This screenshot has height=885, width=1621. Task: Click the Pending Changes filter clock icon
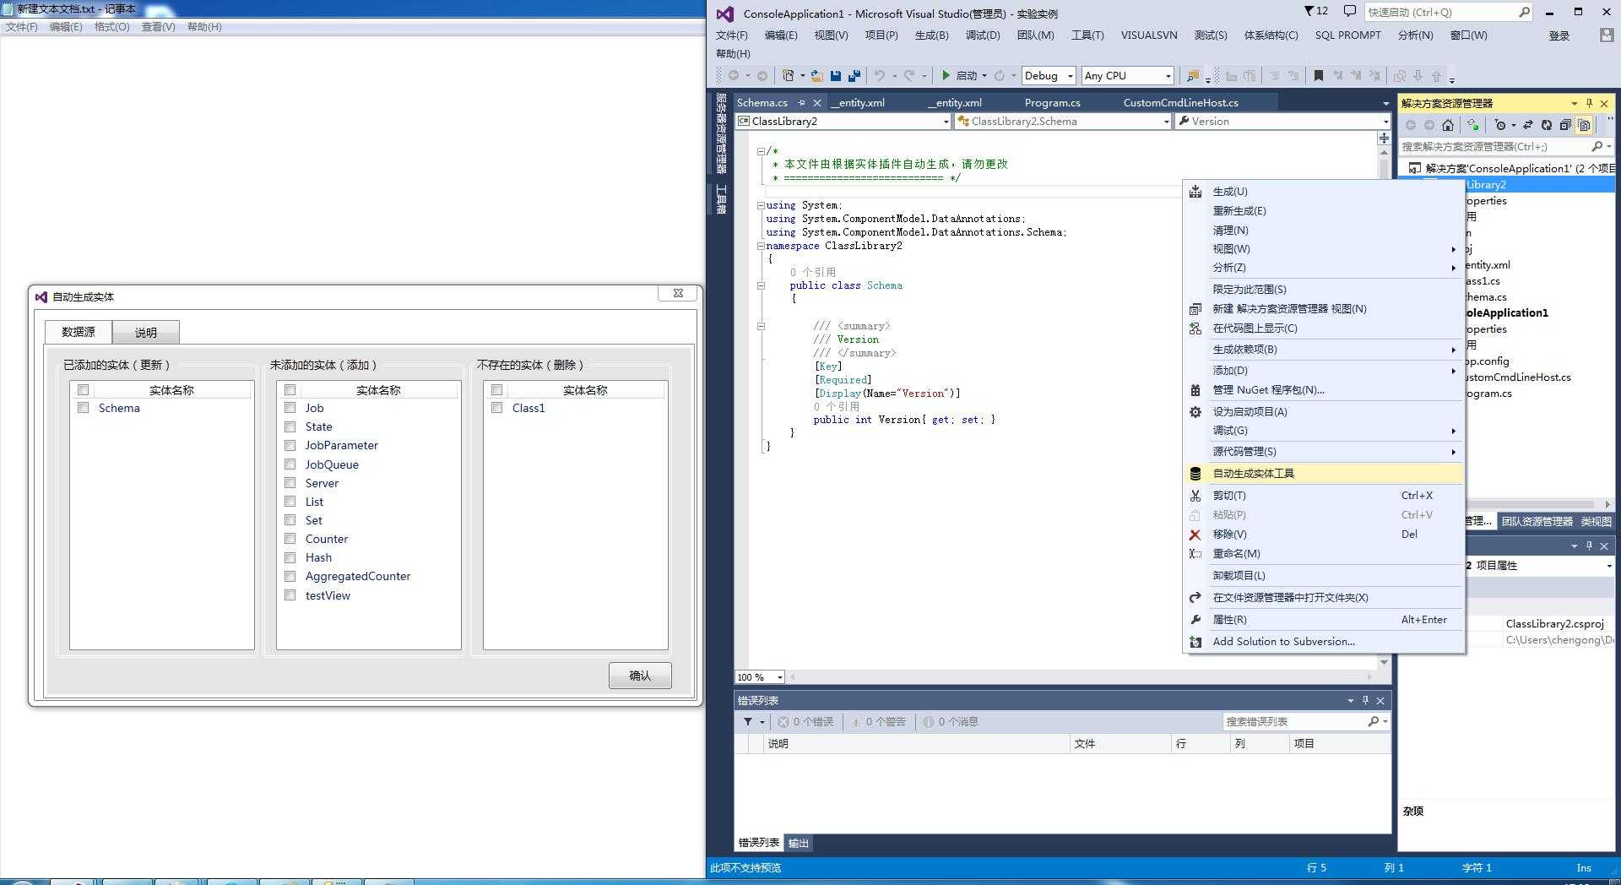[x=1500, y=125]
